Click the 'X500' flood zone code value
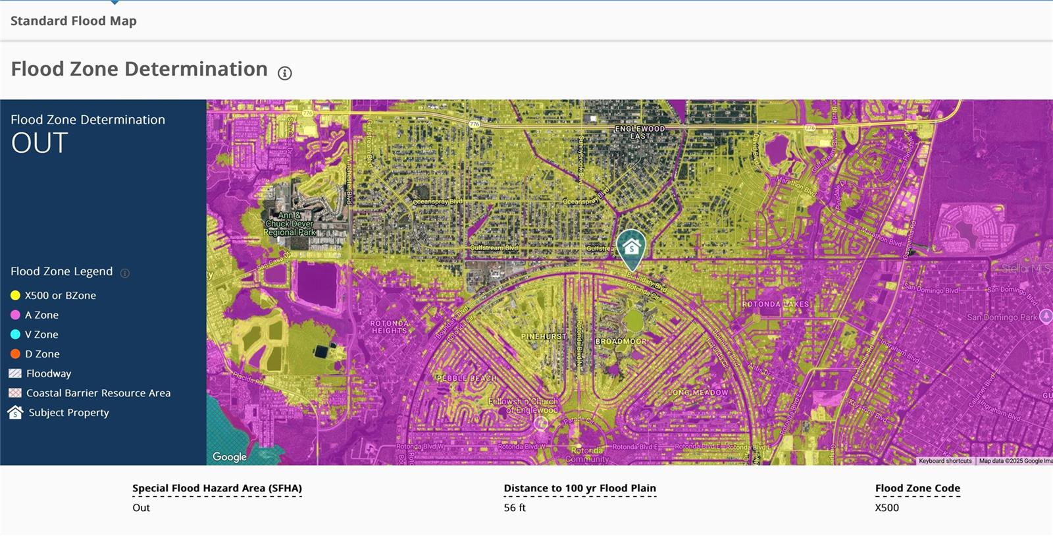The width and height of the screenshot is (1053, 536). (x=887, y=508)
